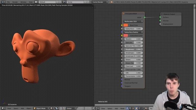This screenshot has height=110, width=196.
Task: Open the node editor Select menu
Action: point(110,108)
